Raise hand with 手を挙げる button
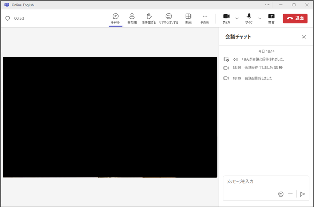This screenshot has height=207, width=314. pos(149,18)
